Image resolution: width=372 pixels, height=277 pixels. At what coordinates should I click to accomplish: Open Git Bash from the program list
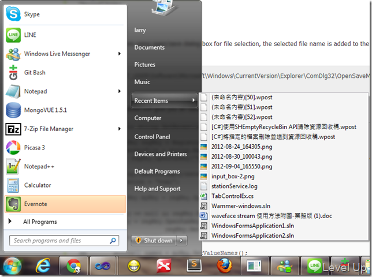[x=65, y=72]
